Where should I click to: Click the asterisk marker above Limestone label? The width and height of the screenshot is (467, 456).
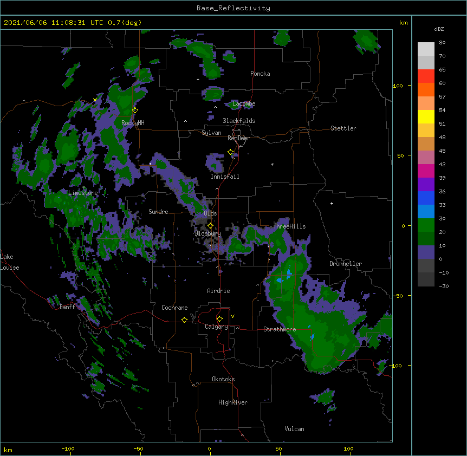click(x=83, y=187)
